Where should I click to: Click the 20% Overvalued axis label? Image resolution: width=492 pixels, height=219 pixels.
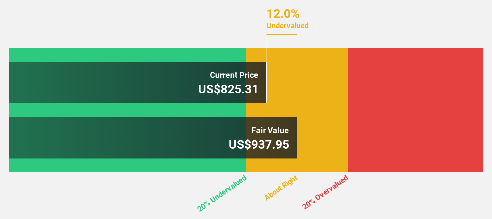pos(325,192)
